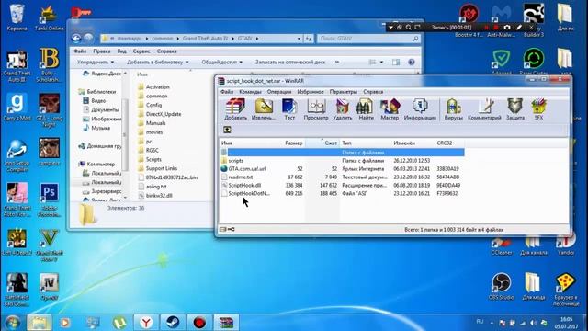The width and height of the screenshot is (588, 331).
Task: Select the GTA.com.ua!.url file
Action: (247, 169)
